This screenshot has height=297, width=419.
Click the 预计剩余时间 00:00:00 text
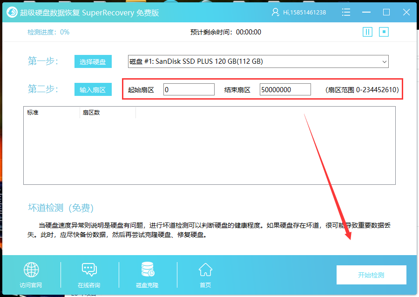coord(226,32)
